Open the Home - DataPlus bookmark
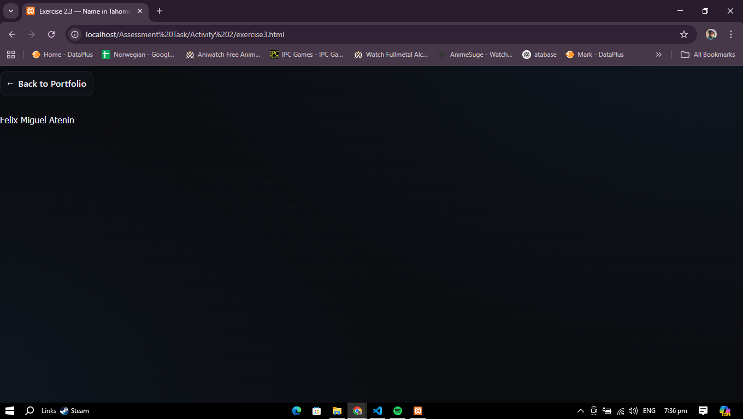This screenshot has width=743, height=419. (x=62, y=55)
